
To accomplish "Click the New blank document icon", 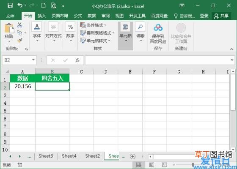I will [x=44, y=6].
